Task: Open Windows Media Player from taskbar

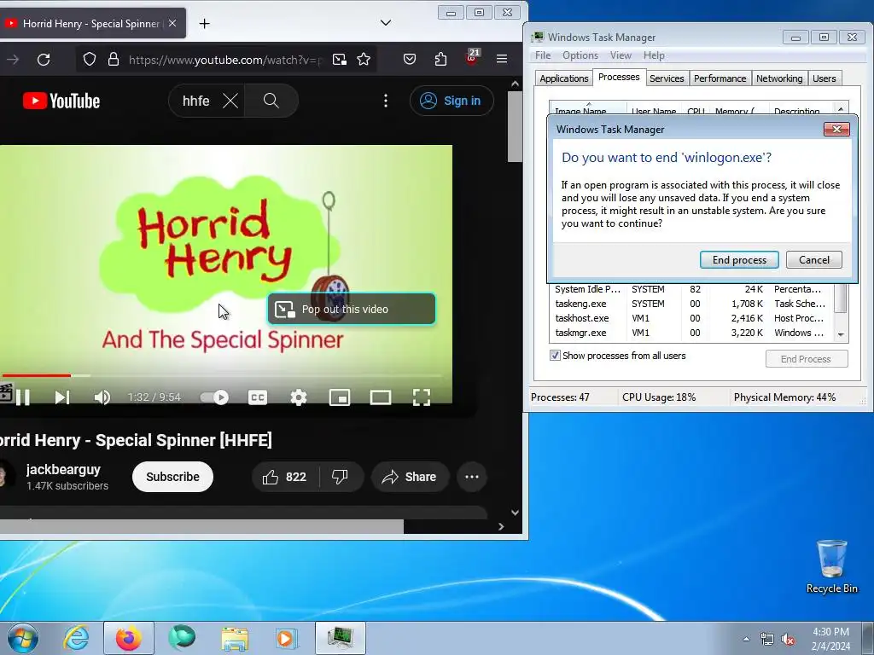Action: (x=287, y=638)
